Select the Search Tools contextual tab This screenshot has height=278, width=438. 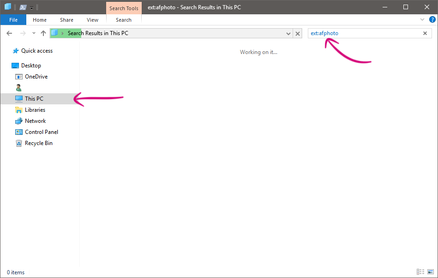(124, 8)
